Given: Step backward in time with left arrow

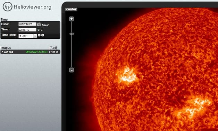Looking at the screenshot, I should coord(39,35).
